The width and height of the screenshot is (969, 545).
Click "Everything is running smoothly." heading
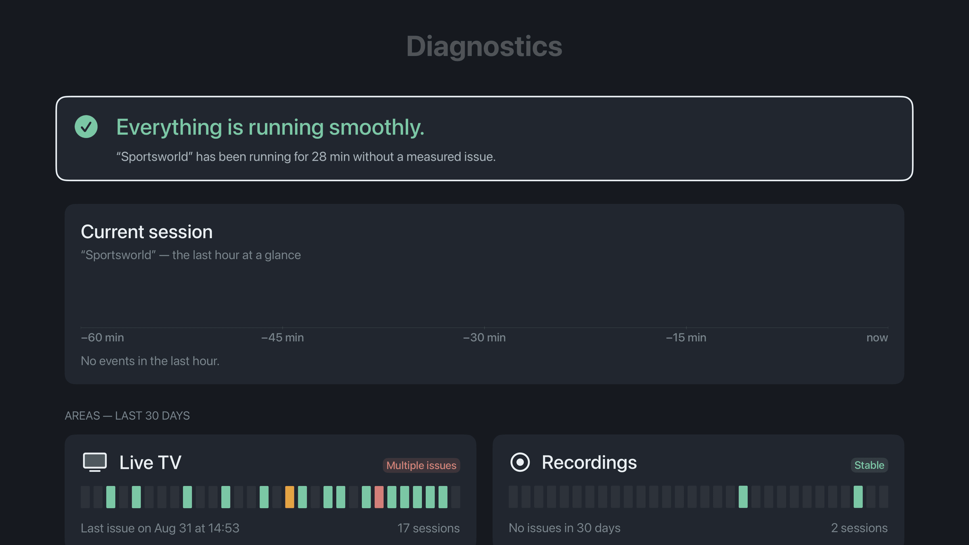pyautogui.click(x=270, y=128)
